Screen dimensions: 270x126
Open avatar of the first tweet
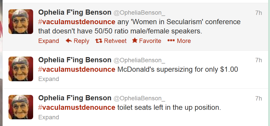click(21, 22)
